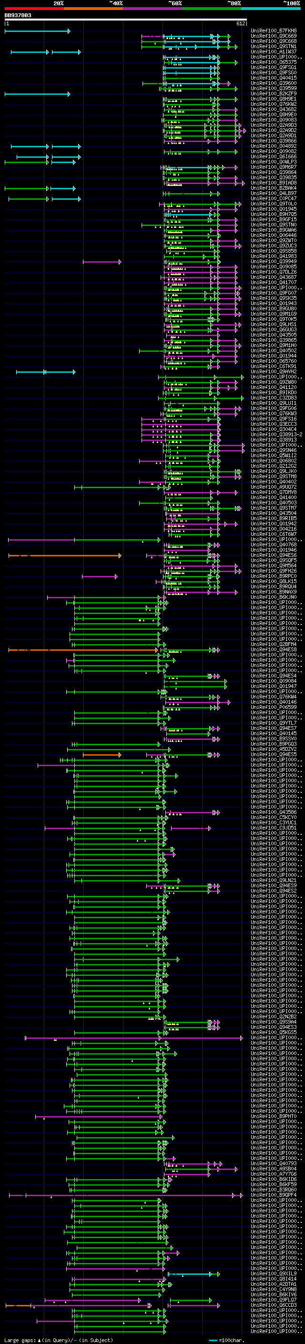This screenshot has width=305, height=1344.
Task: Select the UniRef100_Q39600 label
Action: pos(274,83)
